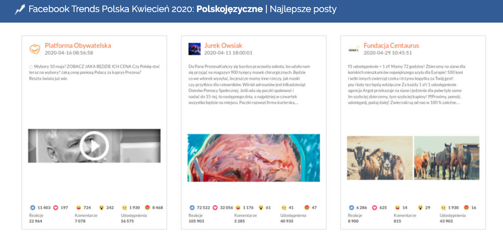Screen dimensions: 503x238
Task: Click Platforma Obywatelska profile avatar icon
Action: pyautogui.click(x=35, y=49)
